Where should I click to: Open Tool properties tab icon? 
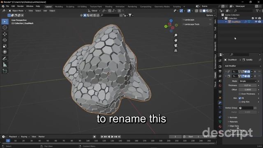click(220, 60)
